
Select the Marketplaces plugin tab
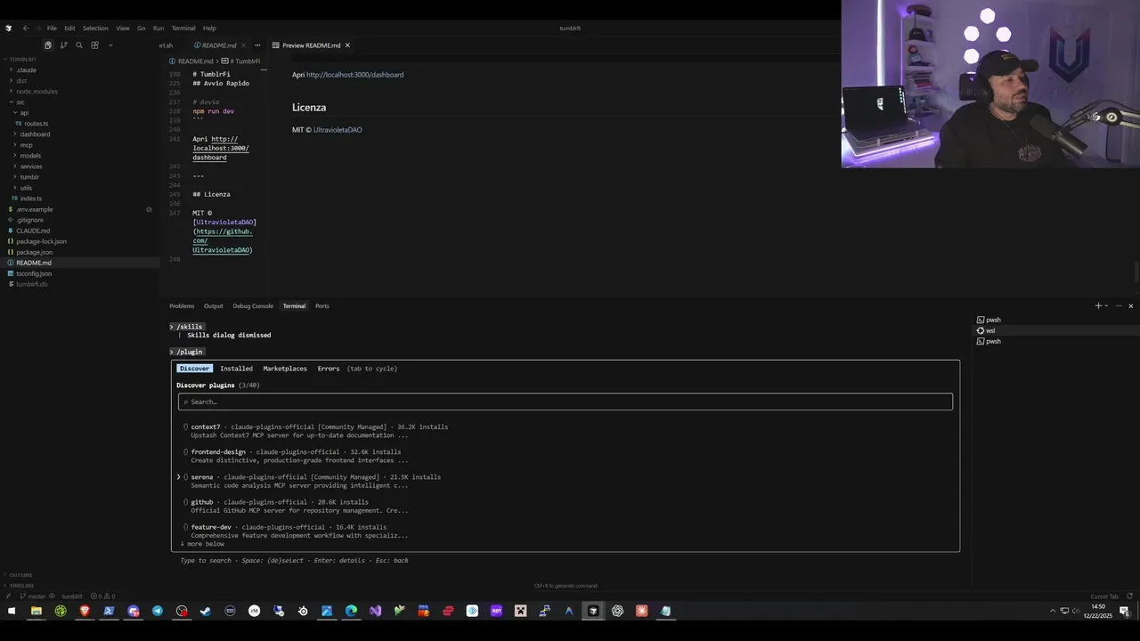pyautogui.click(x=285, y=369)
